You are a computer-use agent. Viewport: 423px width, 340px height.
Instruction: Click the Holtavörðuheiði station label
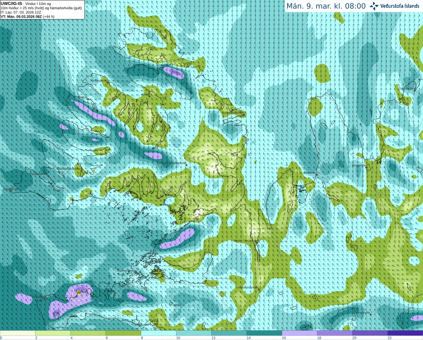tap(248, 288)
